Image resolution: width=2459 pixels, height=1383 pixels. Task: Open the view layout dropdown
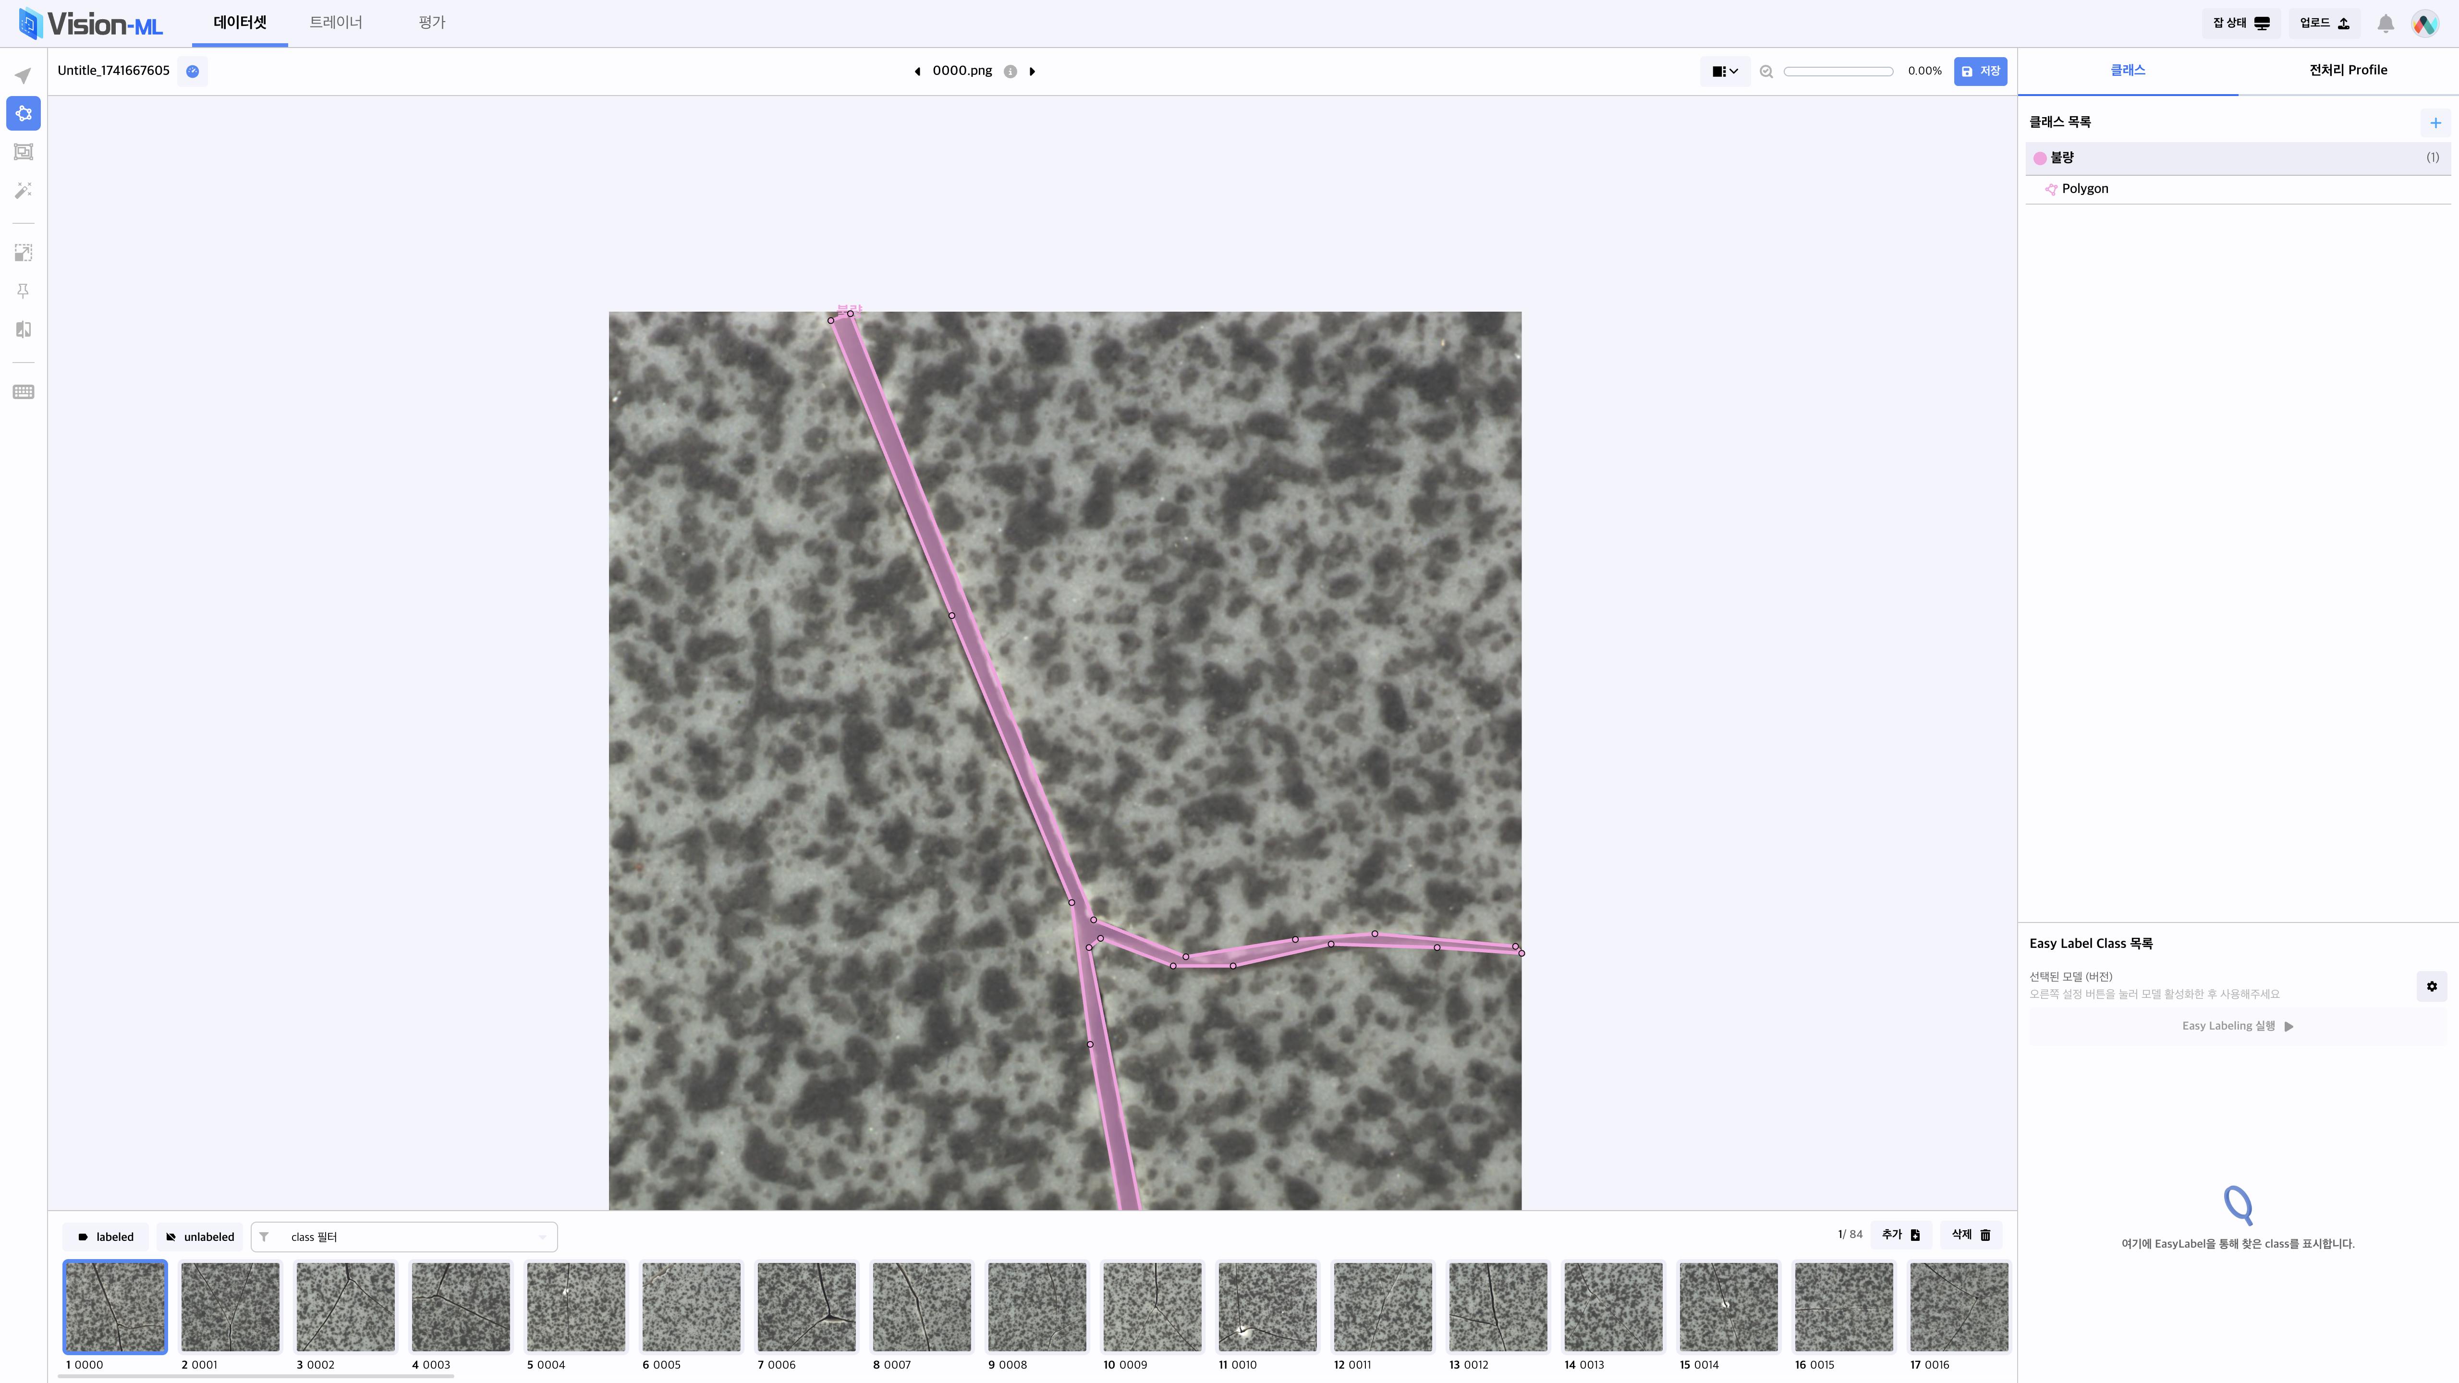pos(1725,71)
